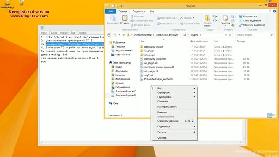This screenshot has width=279, height=157.
Task: Select TS3NotifierHelper_Win64.dll file
Action: (156, 79)
